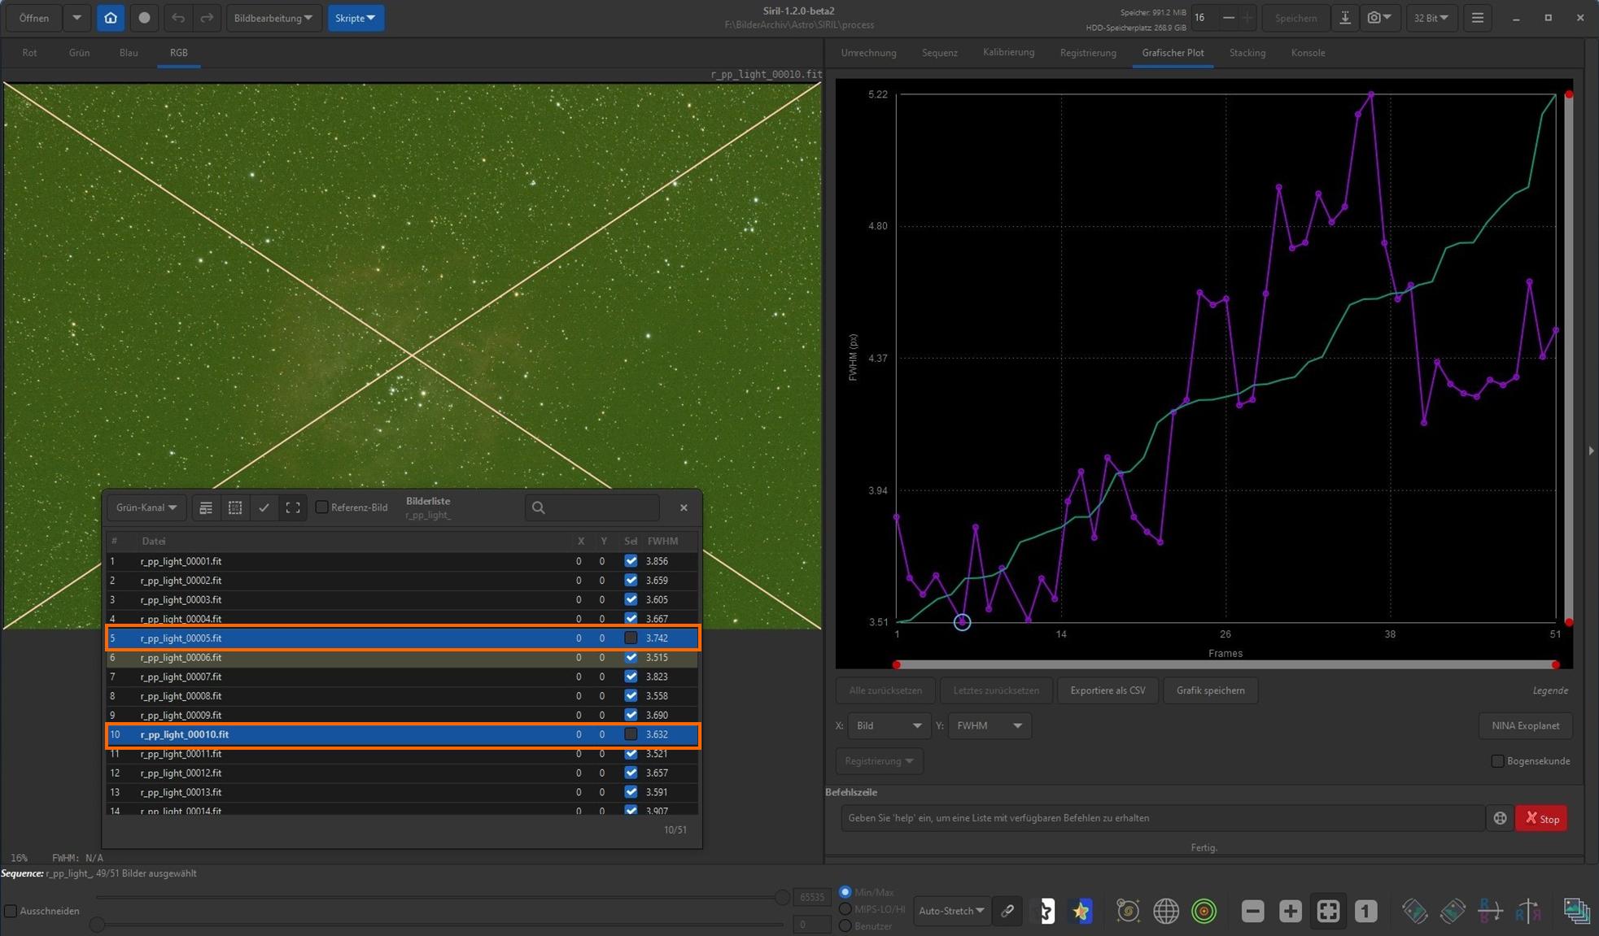Click the zoom-to-fit icon
1599x936 pixels.
[1327, 911]
